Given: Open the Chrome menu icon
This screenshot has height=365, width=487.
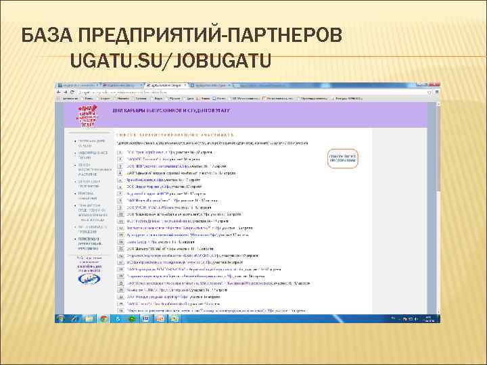Looking at the screenshot, I should click(436, 92).
